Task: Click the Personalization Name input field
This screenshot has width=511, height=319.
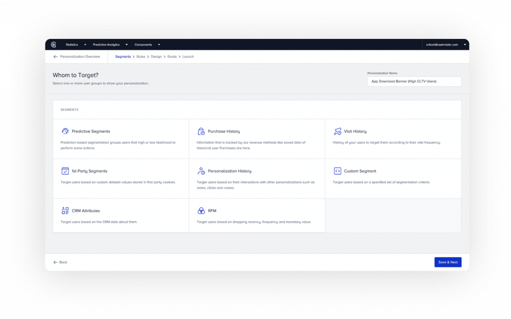Action: pyautogui.click(x=414, y=81)
